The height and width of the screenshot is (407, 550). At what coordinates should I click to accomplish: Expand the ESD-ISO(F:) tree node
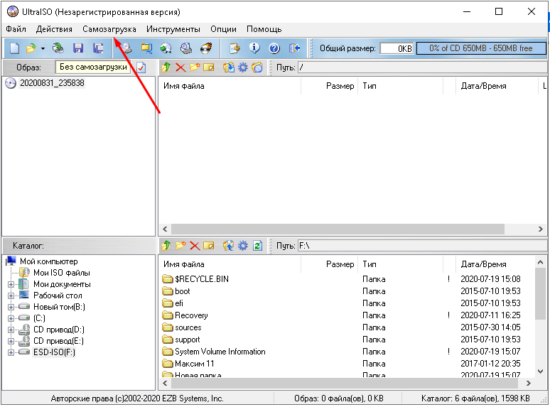tap(11, 353)
